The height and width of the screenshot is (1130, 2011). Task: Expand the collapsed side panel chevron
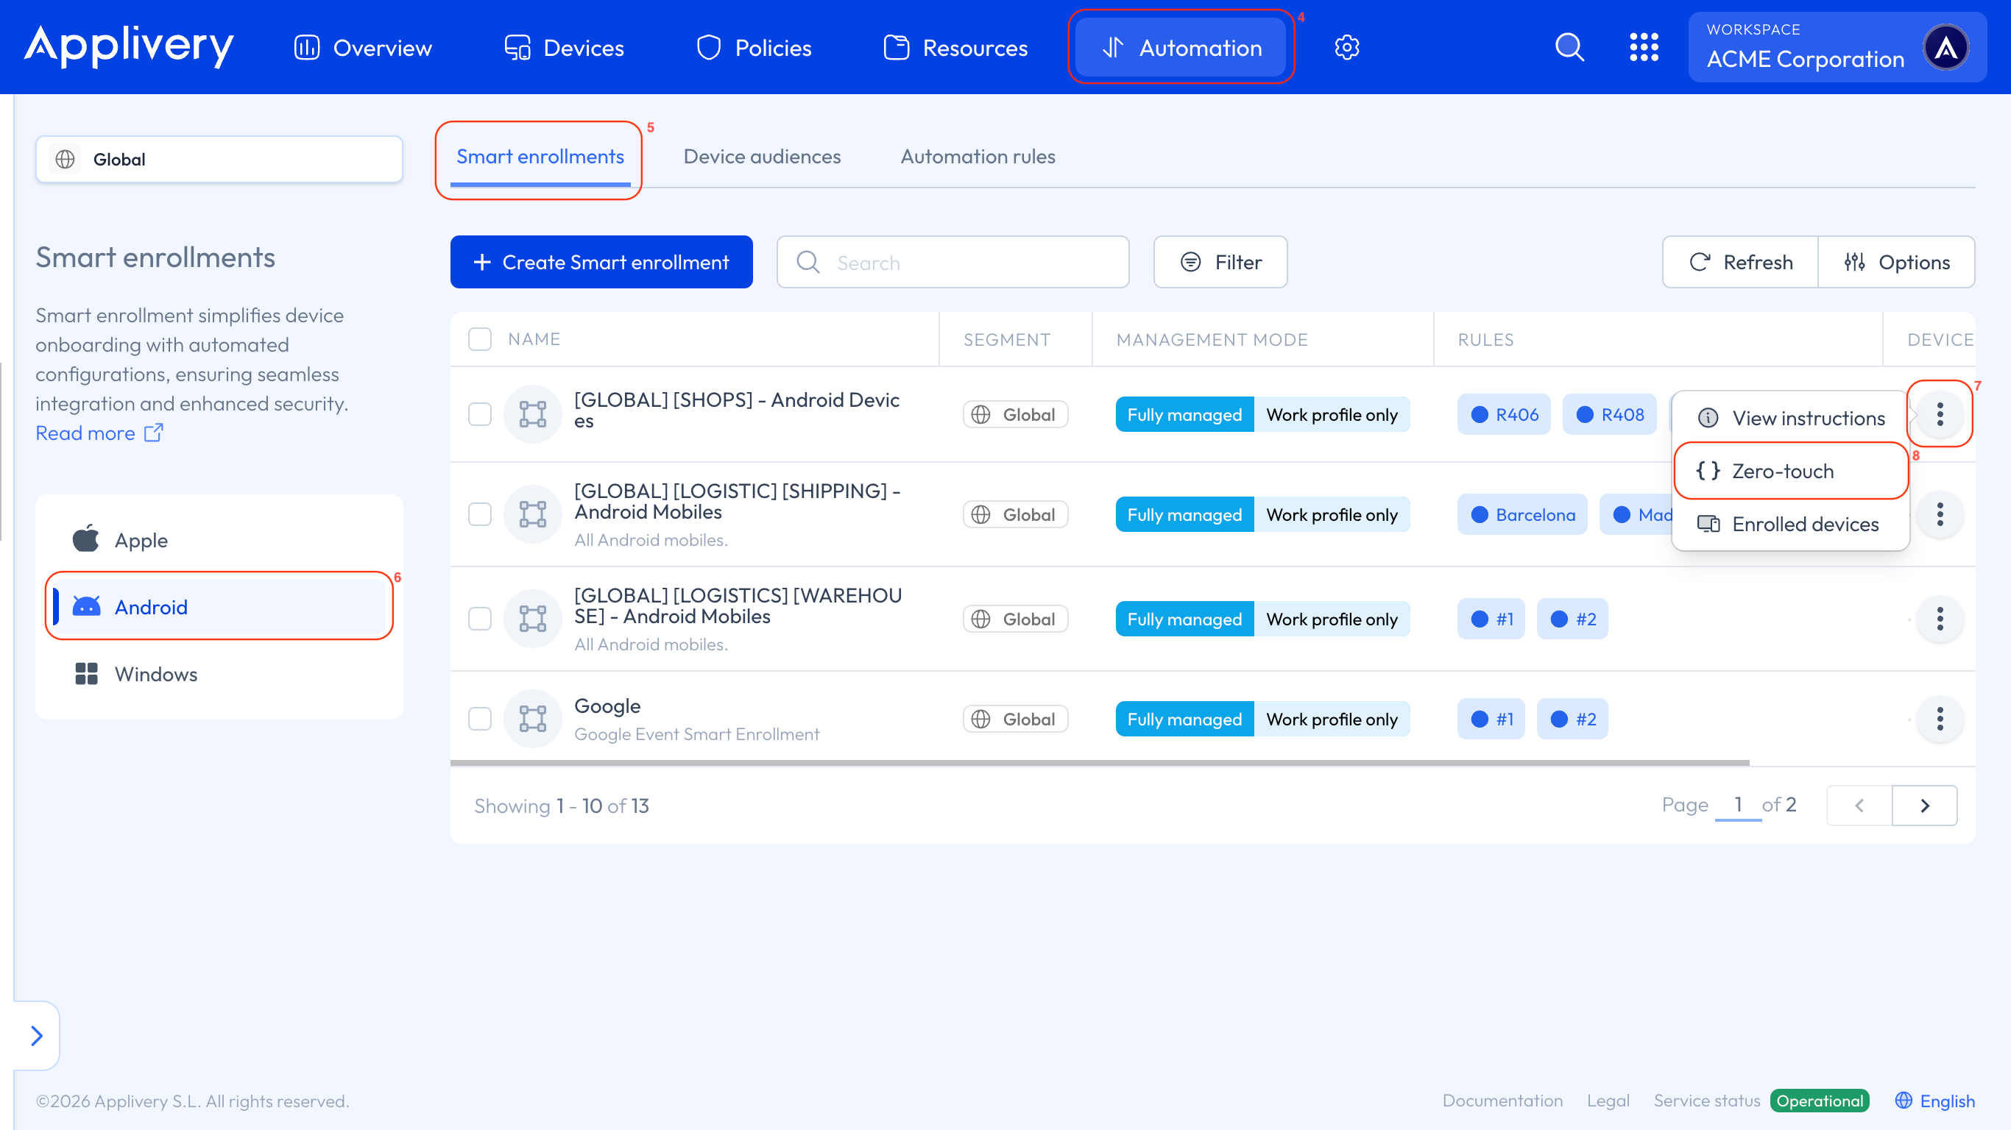point(36,1036)
